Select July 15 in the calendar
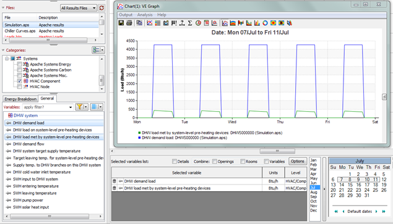The image size is (393, 224). [350, 185]
